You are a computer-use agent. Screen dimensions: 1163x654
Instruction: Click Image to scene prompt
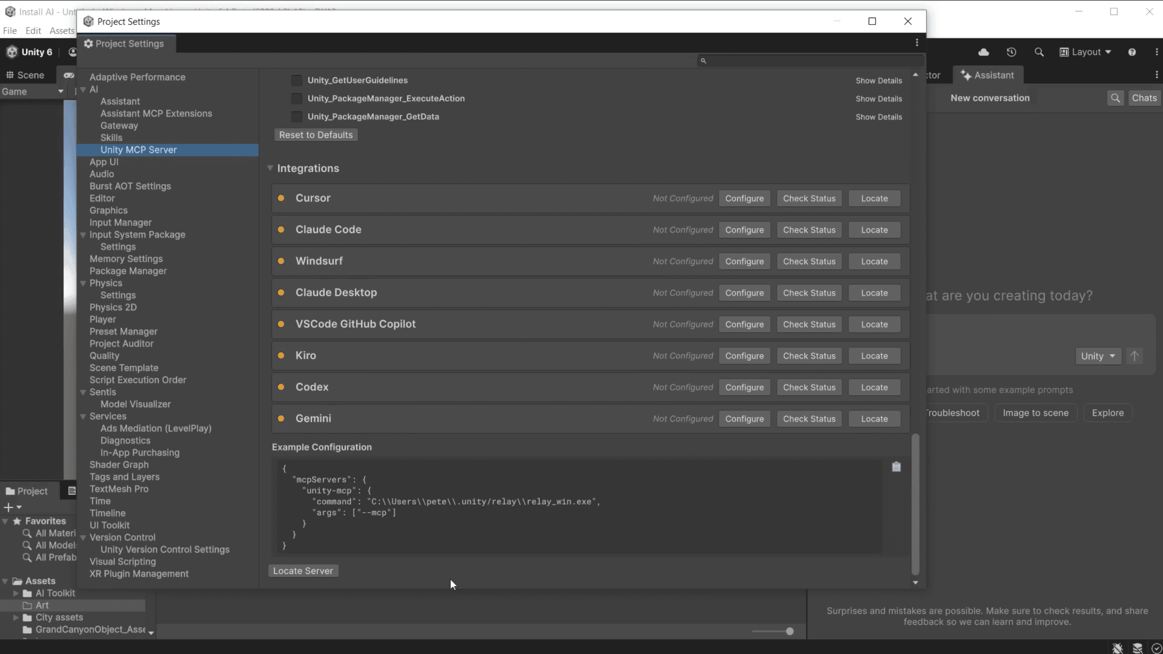(1035, 413)
